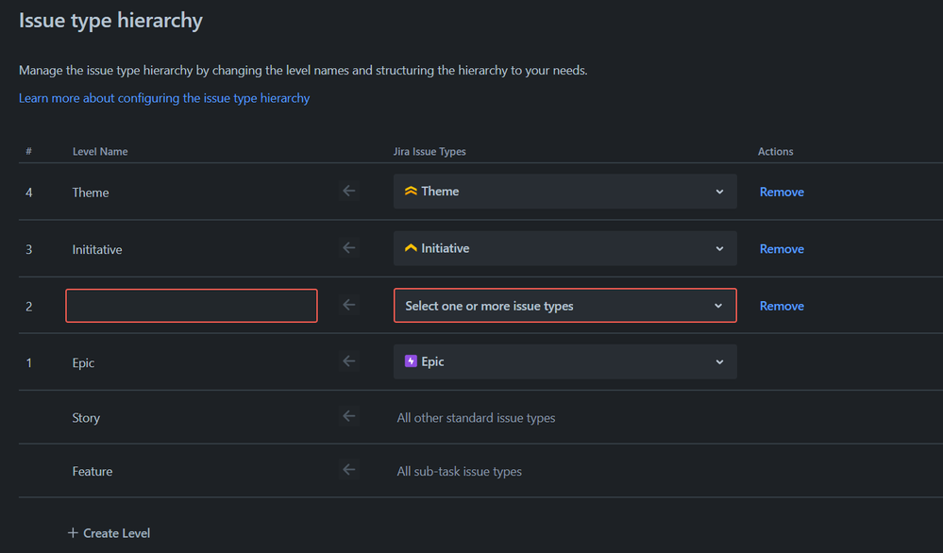Click the arrow icon in Theme row
The image size is (943, 553).
pyautogui.click(x=349, y=192)
